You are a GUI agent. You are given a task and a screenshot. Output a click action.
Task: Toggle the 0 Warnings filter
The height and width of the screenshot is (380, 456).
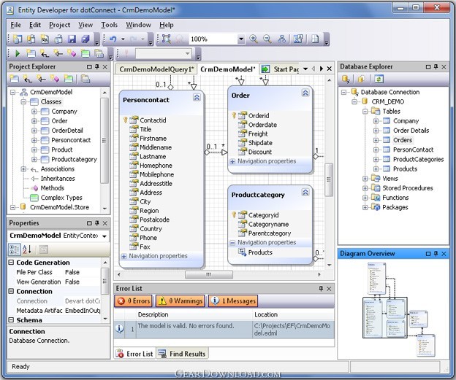[x=180, y=301]
